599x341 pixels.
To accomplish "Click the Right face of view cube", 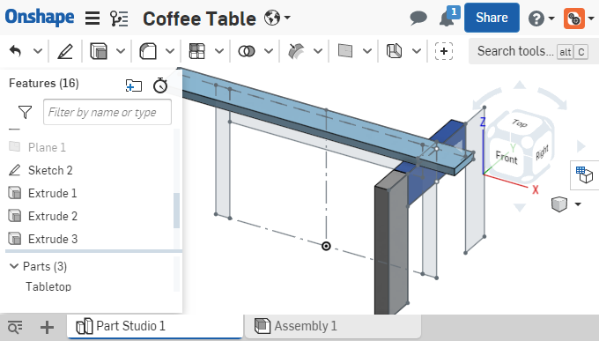I will coord(542,152).
